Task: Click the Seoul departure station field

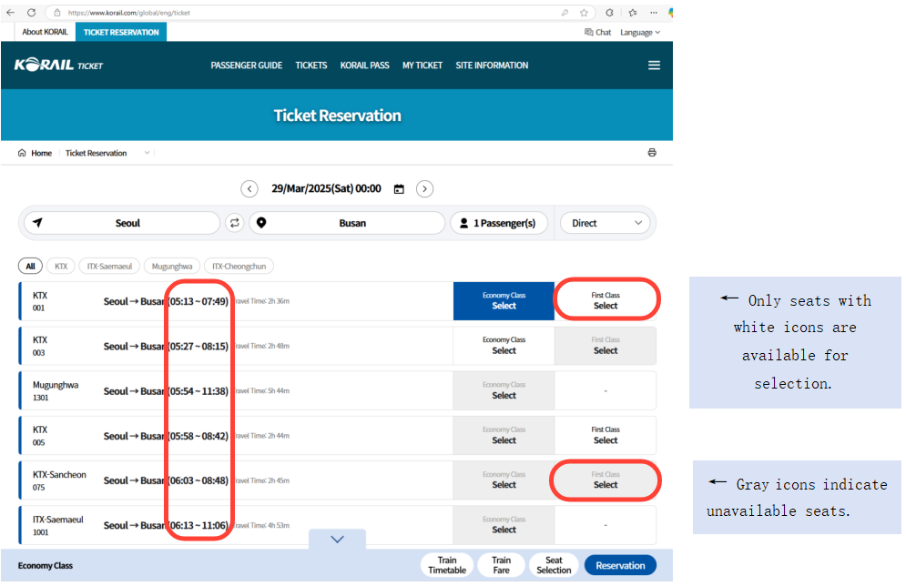Action: pyautogui.click(x=121, y=223)
